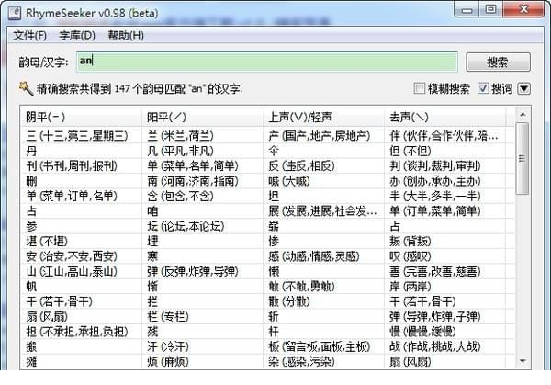Select the single character 伞 entry
The height and width of the screenshot is (385, 551).
point(274,151)
